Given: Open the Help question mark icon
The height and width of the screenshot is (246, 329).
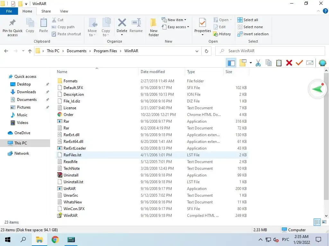Looking at the screenshot, I should [x=325, y=11].
